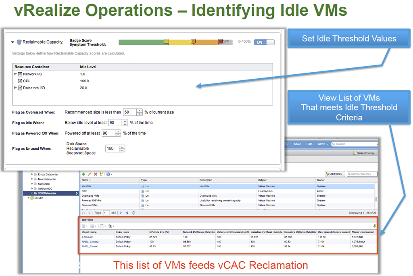Expand the Datastore I/O row
Viewport: 413px width, 276px height.
pyautogui.click(x=16, y=88)
